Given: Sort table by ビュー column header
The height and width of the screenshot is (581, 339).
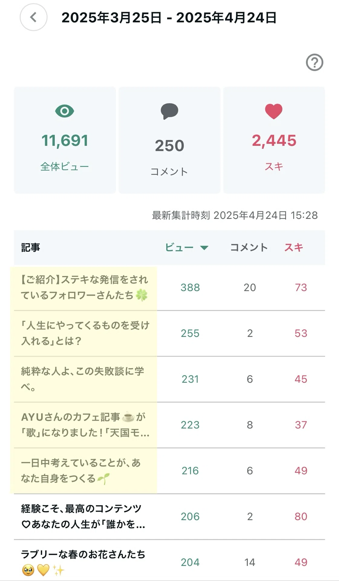Looking at the screenshot, I should (179, 248).
